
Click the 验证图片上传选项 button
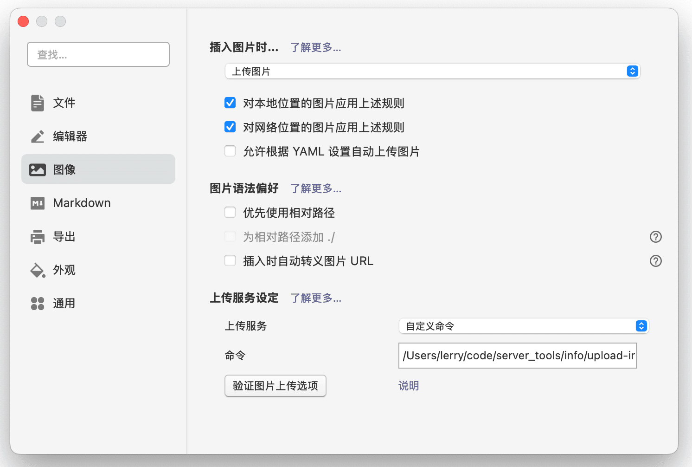pos(276,386)
